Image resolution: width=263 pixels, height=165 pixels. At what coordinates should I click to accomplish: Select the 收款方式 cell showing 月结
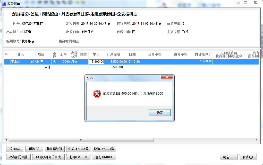tap(74, 62)
